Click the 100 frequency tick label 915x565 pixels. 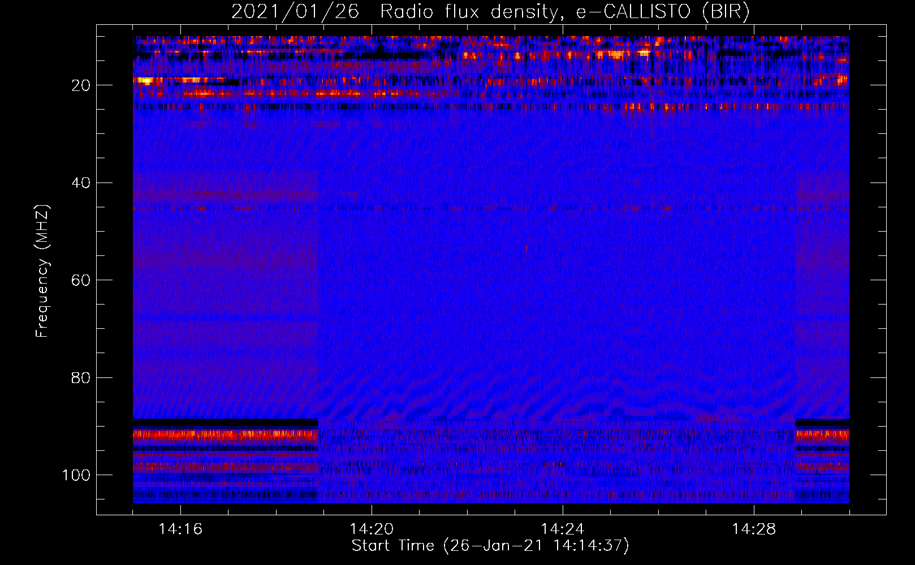[x=76, y=475]
